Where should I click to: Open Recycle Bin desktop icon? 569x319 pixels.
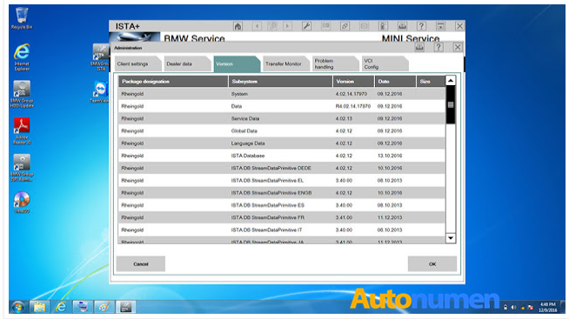22,18
